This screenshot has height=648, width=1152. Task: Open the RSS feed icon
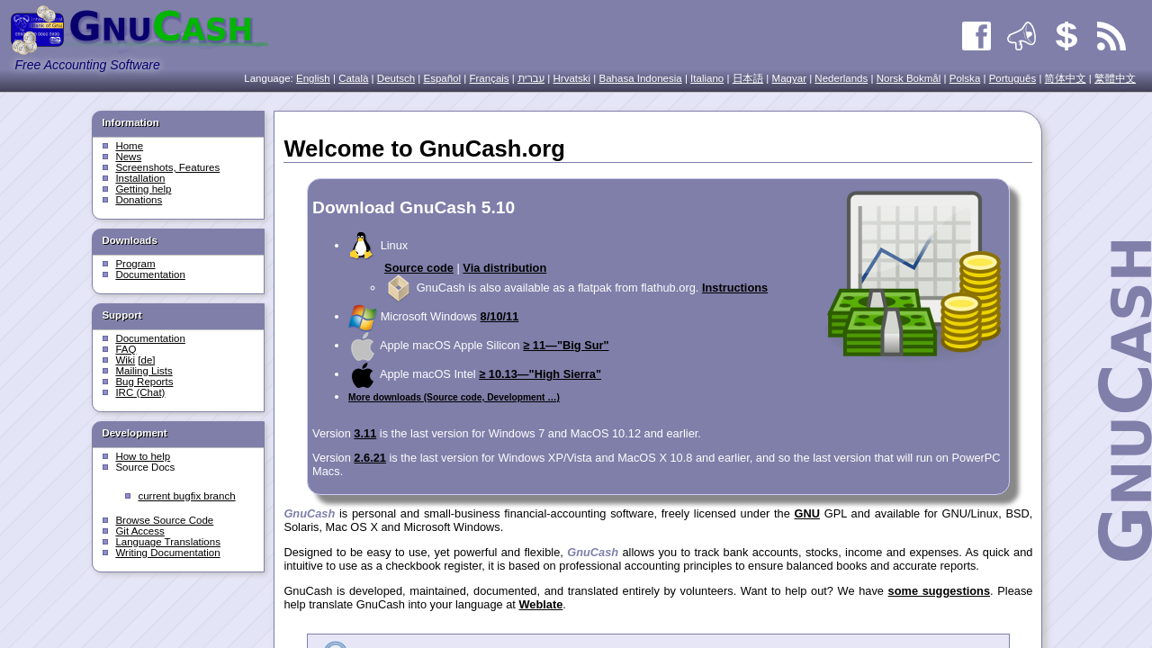pos(1111,36)
